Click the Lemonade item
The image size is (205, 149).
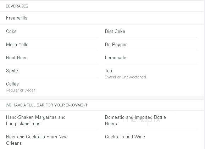[x=116, y=57]
